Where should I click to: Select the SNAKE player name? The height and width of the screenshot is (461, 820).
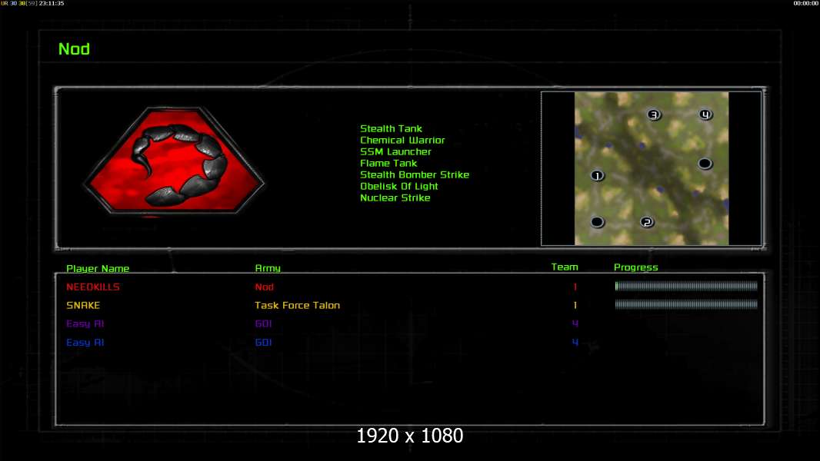(x=82, y=305)
